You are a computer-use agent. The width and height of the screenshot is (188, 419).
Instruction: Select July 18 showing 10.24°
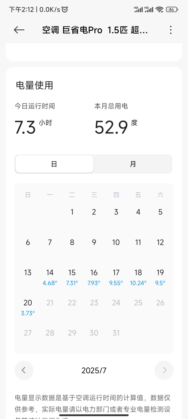(138, 277)
